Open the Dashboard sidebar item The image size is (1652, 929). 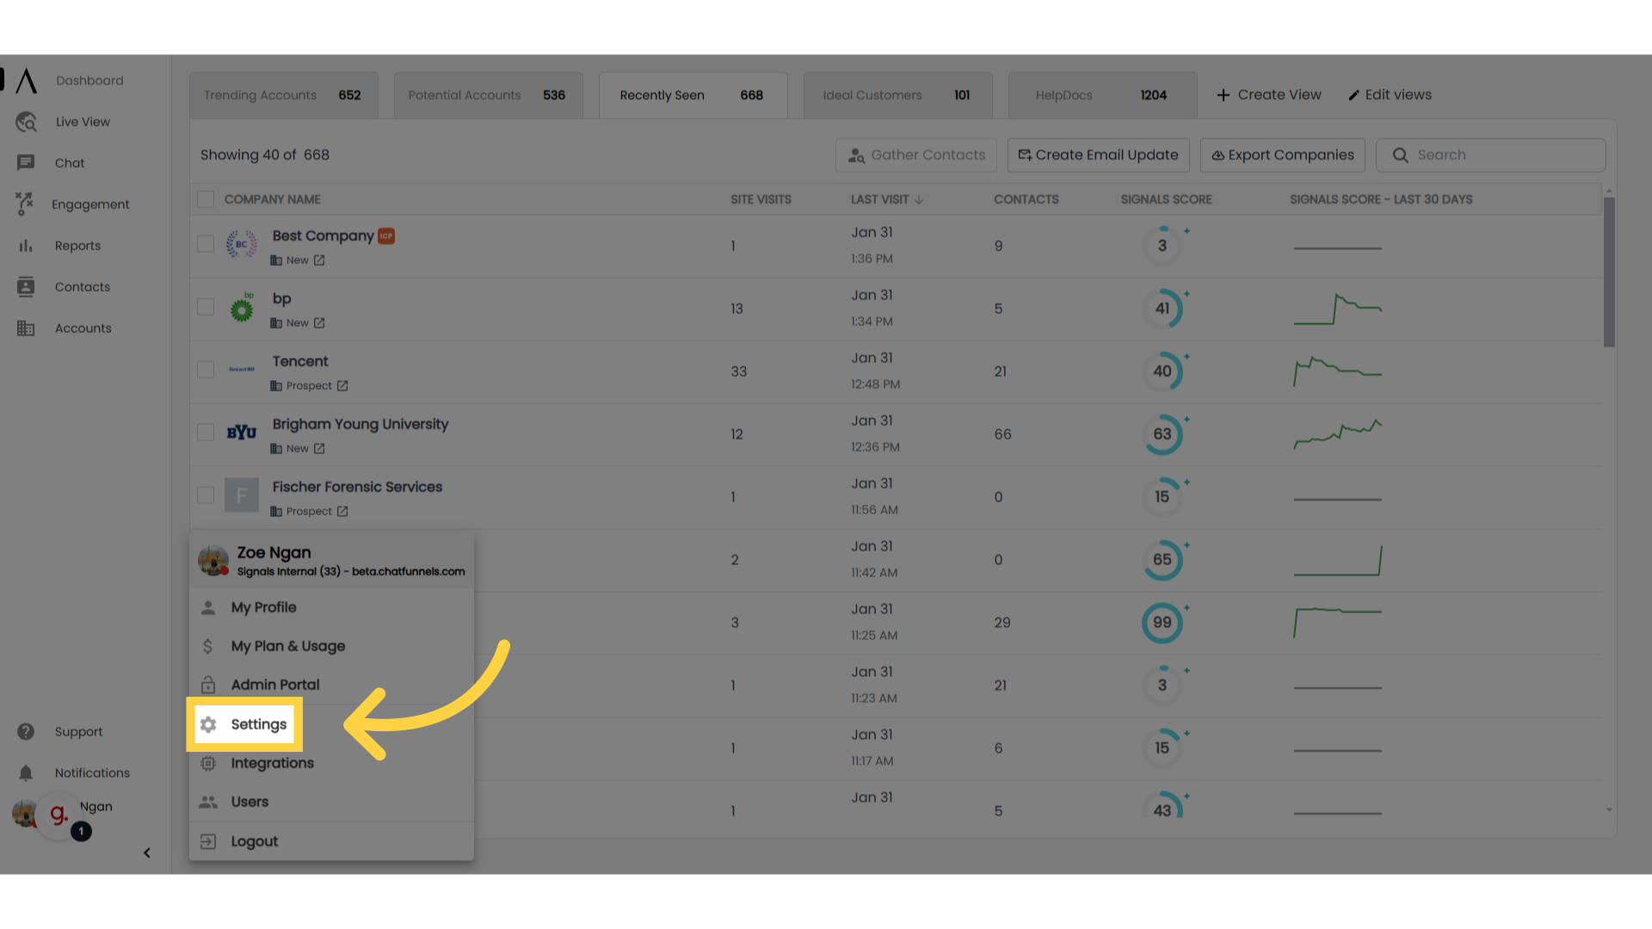(x=89, y=80)
